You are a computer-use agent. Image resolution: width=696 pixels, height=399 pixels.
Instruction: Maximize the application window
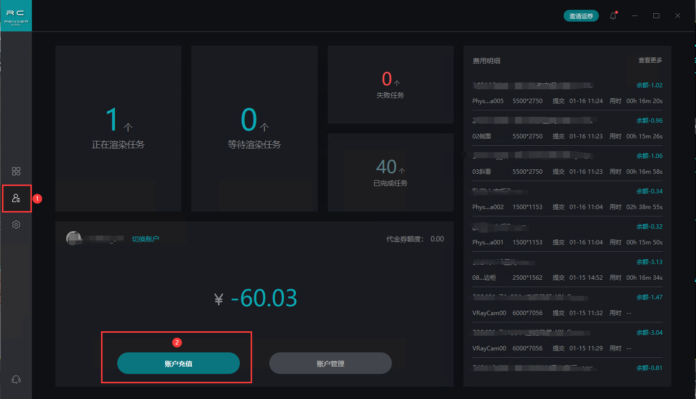pyautogui.click(x=656, y=16)
